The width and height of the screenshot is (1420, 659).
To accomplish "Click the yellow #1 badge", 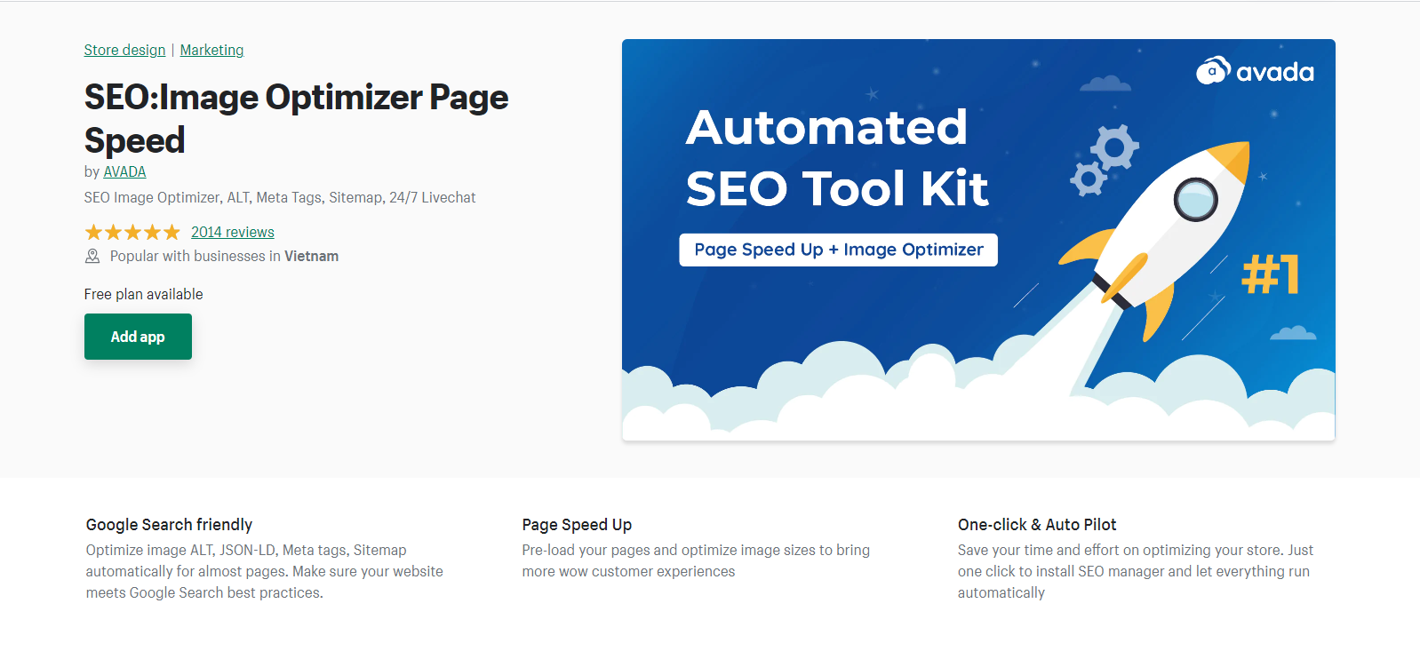I will click(1271, 274).
